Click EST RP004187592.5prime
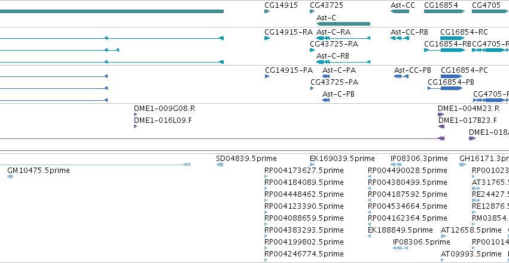Screen dimensions: 509x263 pos(369,200)
